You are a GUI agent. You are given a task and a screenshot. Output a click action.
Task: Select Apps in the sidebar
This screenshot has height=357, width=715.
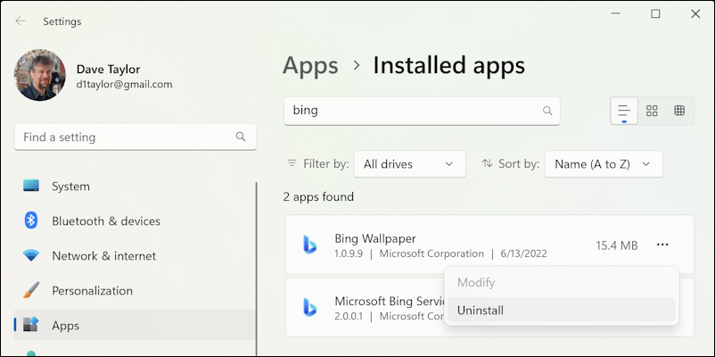pyautogui.click(x=135, y=325)
